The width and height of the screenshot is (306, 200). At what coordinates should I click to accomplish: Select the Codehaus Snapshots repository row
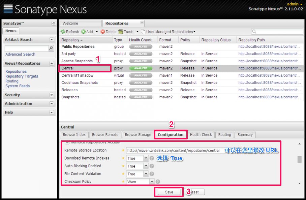point(181,82)
